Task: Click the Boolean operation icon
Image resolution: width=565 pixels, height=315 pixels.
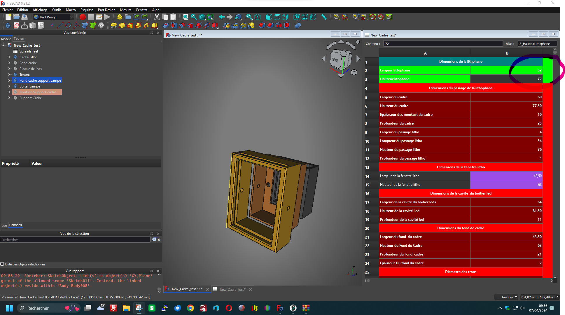Action: [x=298, y=26]
